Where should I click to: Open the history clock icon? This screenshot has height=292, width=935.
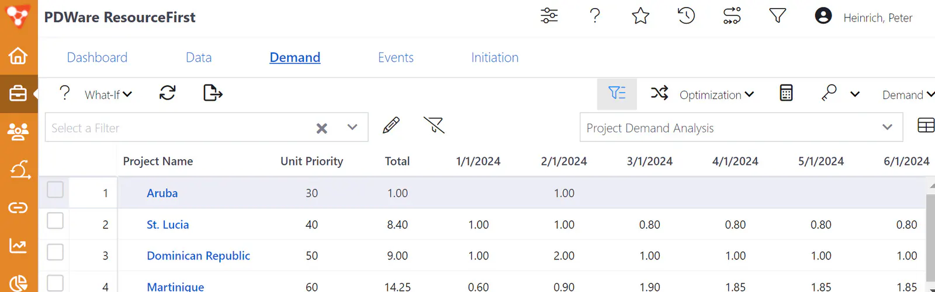(x=686, y=16)
